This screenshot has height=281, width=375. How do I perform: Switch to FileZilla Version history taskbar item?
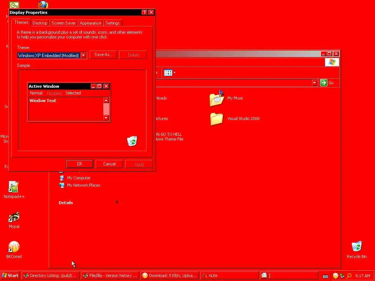[x=110, y=276]
